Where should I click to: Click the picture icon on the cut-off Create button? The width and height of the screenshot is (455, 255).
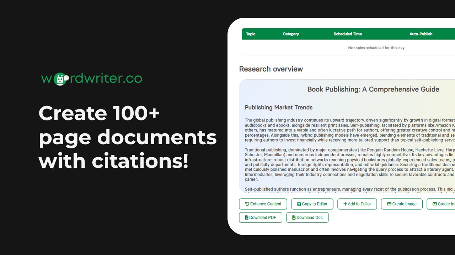[434, 204]
